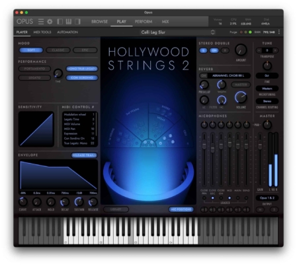Select Stereo Double L channel
Image resolution: width=297 pixels, height=265 pixels.
[204, 50]
